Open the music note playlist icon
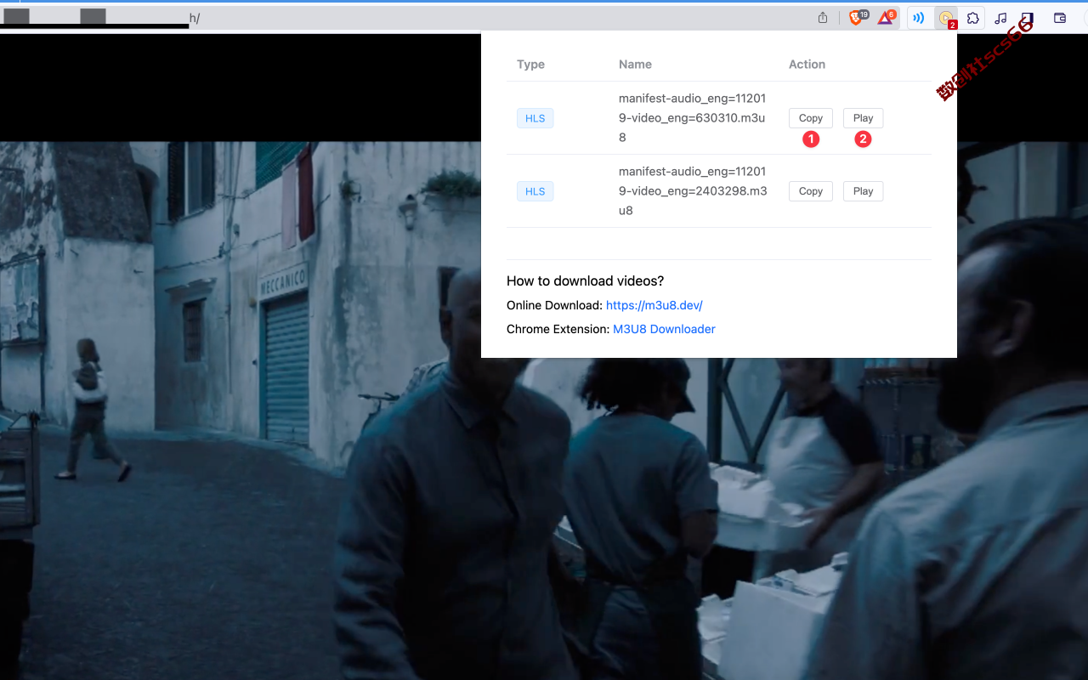The width and height of the screenshot is (1088, 680). click(1000, 18)
